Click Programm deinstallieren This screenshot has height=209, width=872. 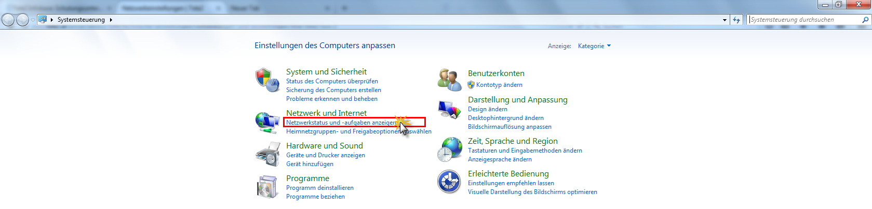[x=320, y=188]
